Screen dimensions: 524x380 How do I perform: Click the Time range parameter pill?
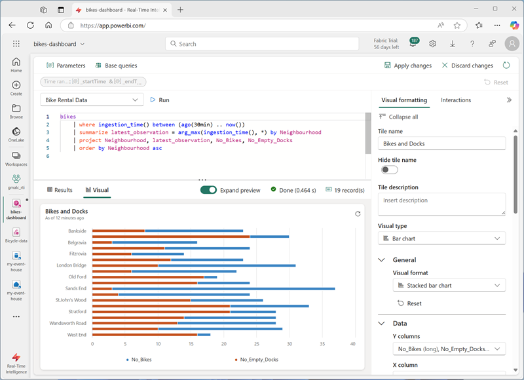[93, 81]
